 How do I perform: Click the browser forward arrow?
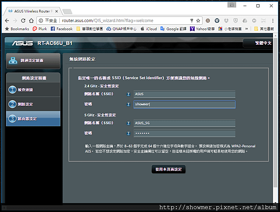[15, 21]
